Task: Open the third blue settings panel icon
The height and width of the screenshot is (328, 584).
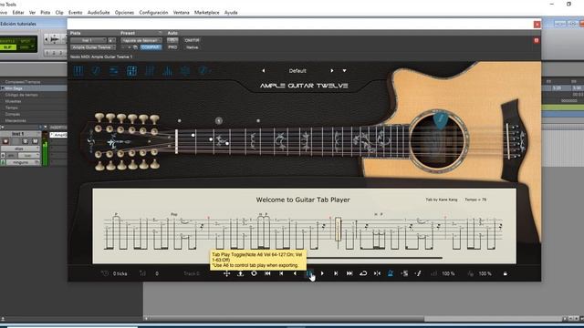Action: pos(113,71)
